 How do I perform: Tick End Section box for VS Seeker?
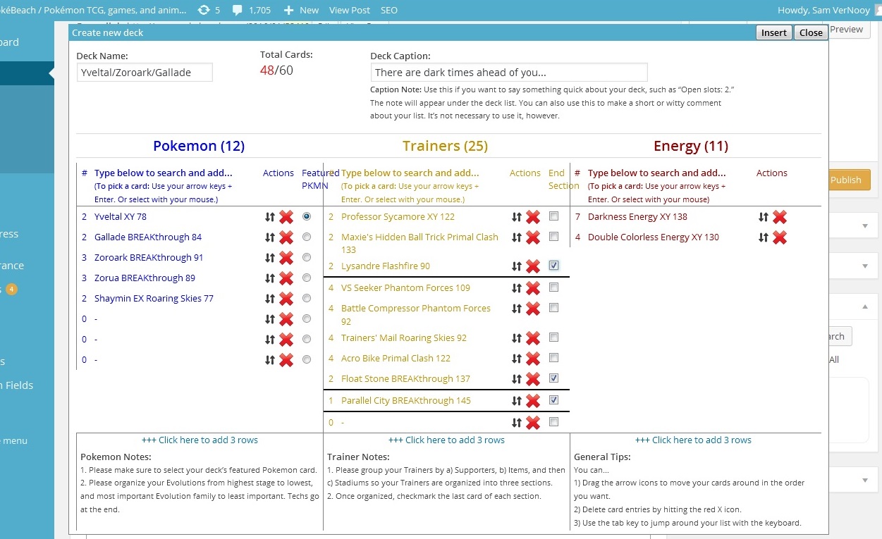point(553,287)
